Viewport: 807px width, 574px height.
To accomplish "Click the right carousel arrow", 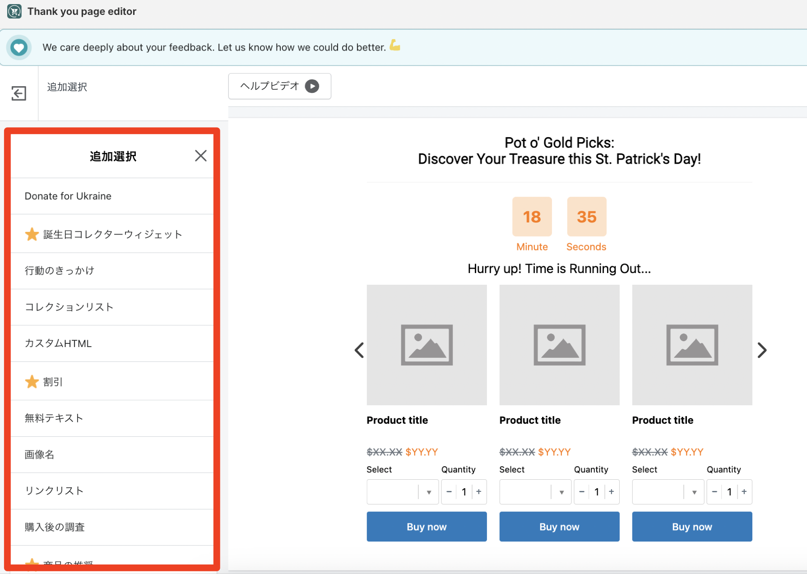I will tap(762, 350).
